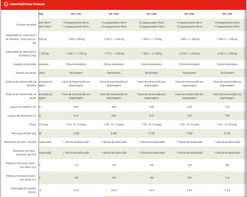Screen dimensions: 247x197
Task: Click levante '1 válvula de dupla ação' for PG 1700
Action: click(x=227, y=142)
